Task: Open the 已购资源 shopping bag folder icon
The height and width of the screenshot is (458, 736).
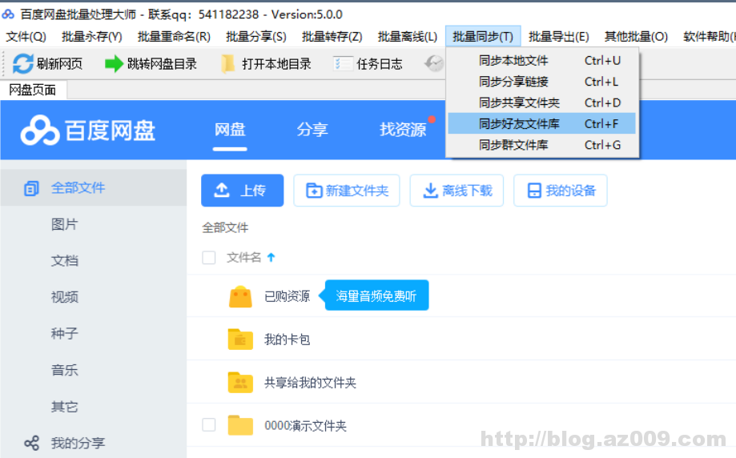Action: tap(240, 296)
